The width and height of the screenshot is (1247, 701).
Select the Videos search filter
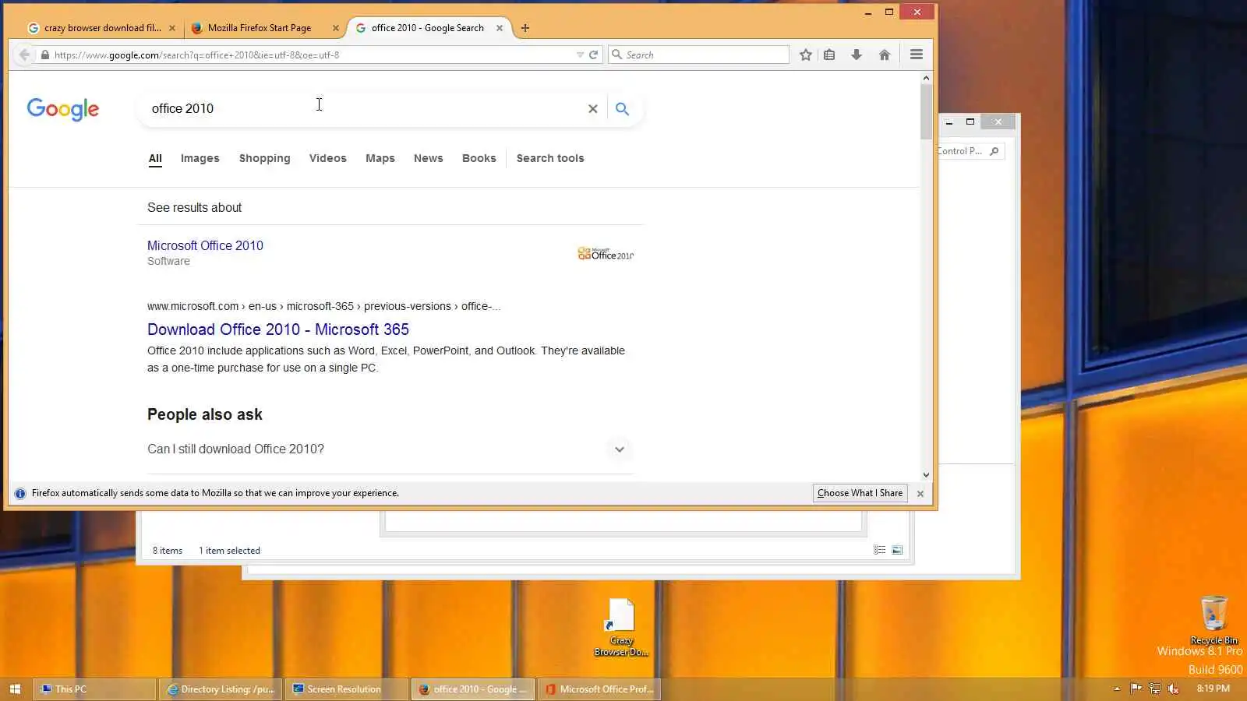(x=328, y=158)
